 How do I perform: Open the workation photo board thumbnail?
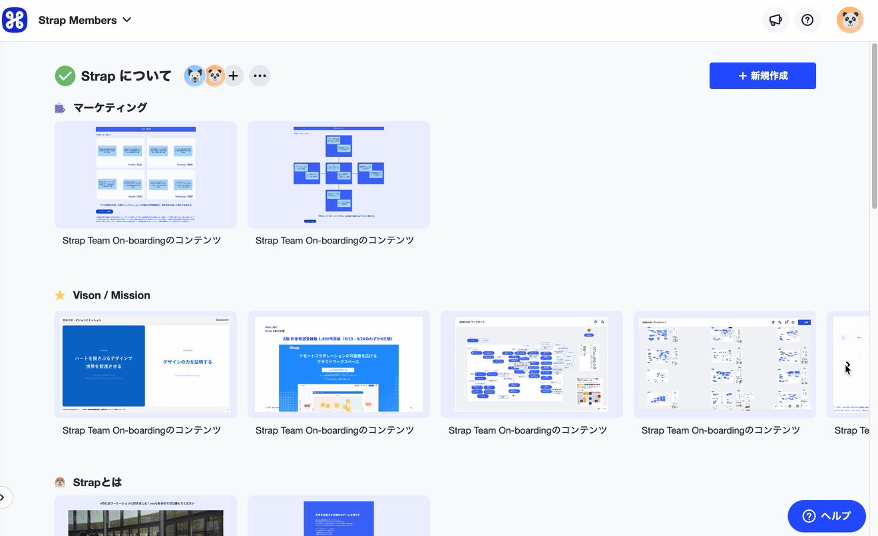[146, 515]
